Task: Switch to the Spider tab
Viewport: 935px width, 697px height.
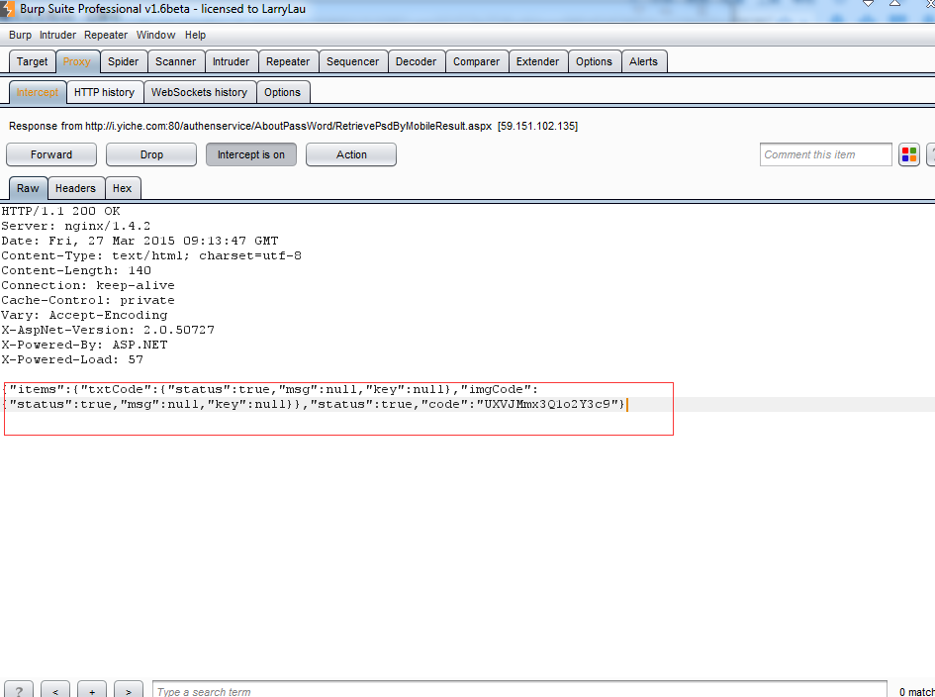Action: 124,61
